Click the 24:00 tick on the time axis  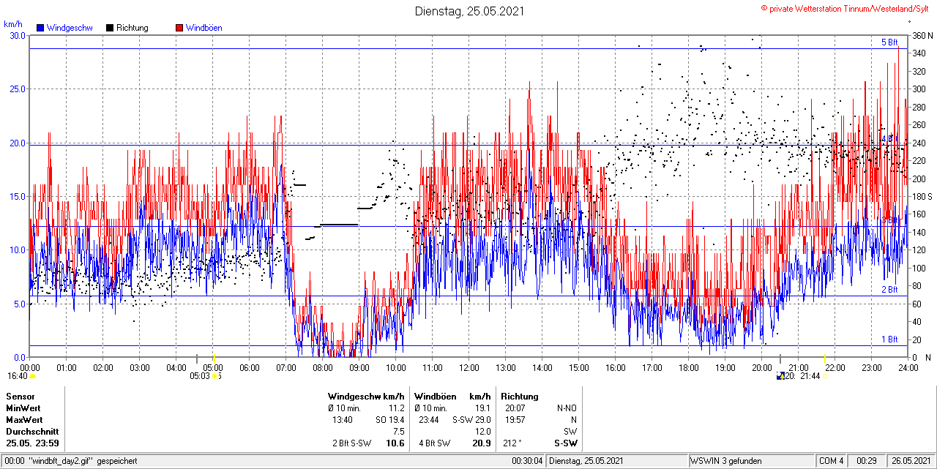(908, 367)
